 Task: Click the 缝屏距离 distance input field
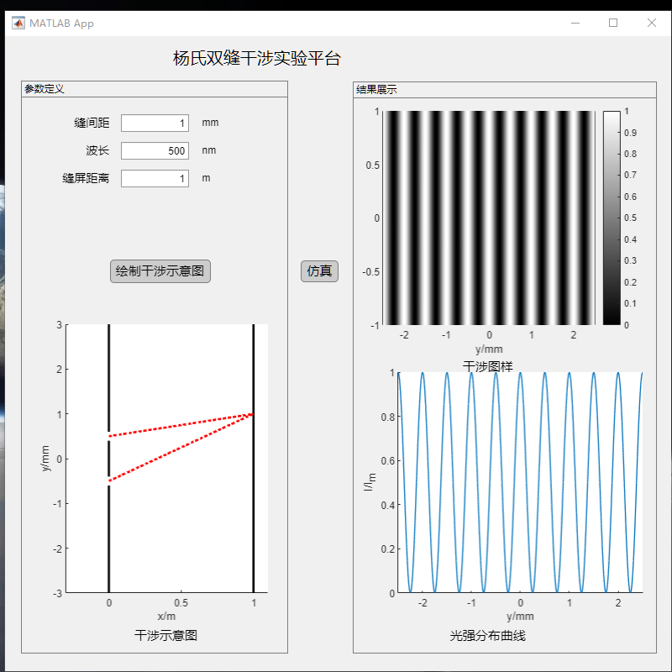(x=155, y=178)
